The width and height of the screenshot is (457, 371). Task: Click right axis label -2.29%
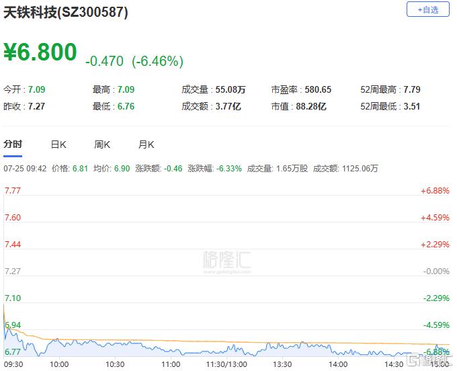point(436,298)
